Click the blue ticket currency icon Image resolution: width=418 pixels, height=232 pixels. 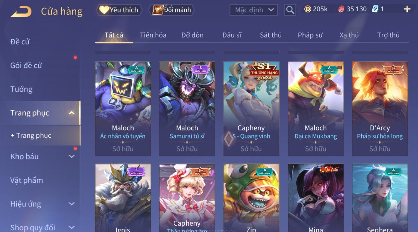[x=375, y=9]
